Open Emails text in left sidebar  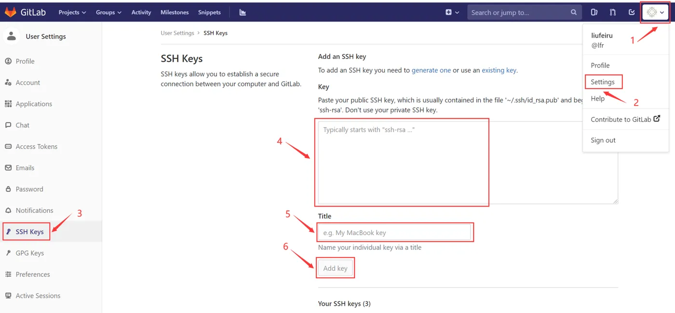pos(25,168)
